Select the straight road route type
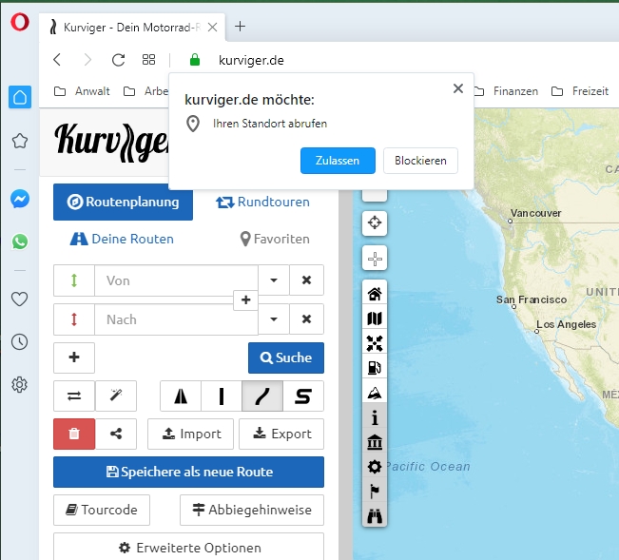This screenshot has width=619, height=560. (x=221, y=396)
